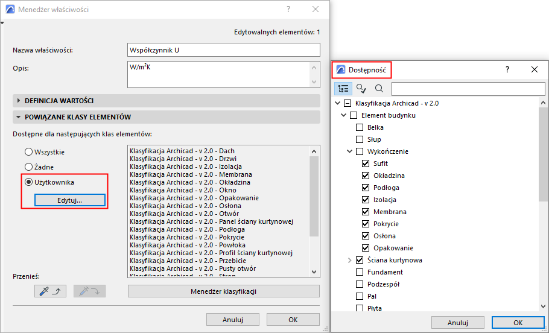Select 'Klasyfikacja Archicad - v 2.0 - Powłoka' list entry
Viewport: 549px width, 333px height.
pos(187,245)
